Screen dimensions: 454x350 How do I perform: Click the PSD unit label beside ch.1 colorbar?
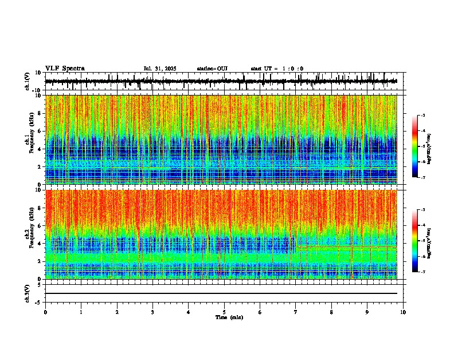429,149
